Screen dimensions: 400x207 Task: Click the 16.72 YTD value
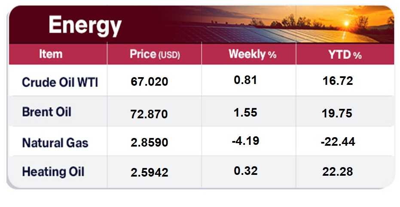click(x=337, y=81)
